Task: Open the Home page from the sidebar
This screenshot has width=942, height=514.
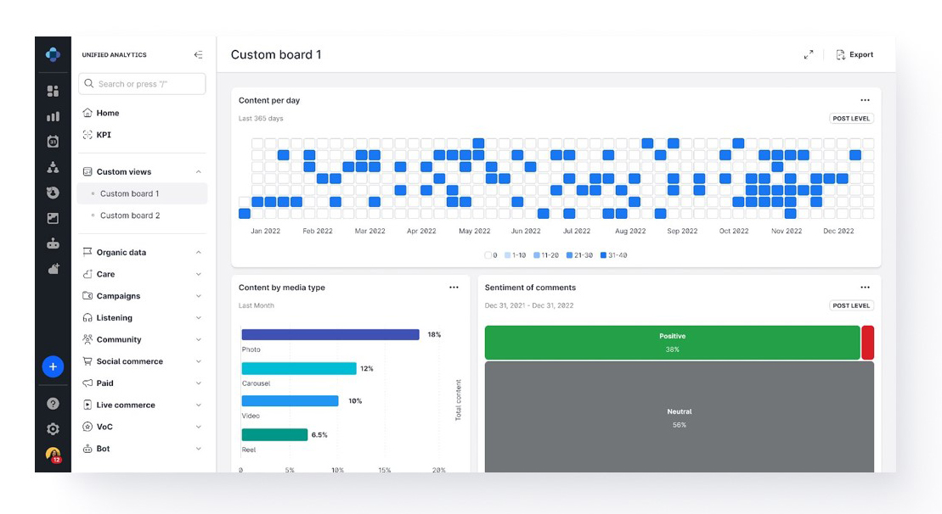Action: point(106,112)
